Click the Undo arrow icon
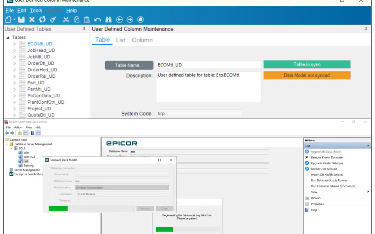The height and width of the screenshot is (234, 375). point(97,19)
